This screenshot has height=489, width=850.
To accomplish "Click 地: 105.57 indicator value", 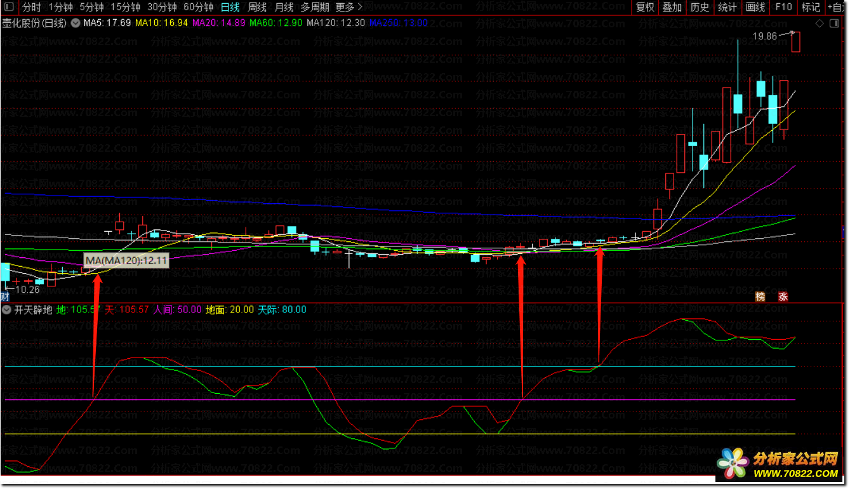I will [x=79, y=310].
